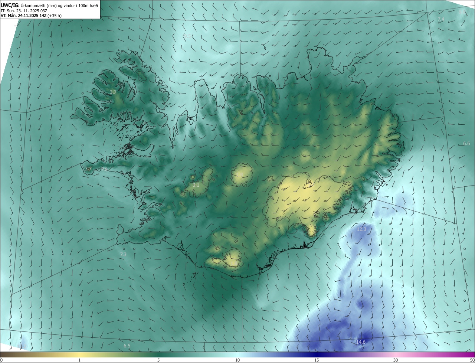Viewport: 475px width, 363px height.
Task: Click the 3.1 value label on the glacier
Action: click(x=196, y=185)
